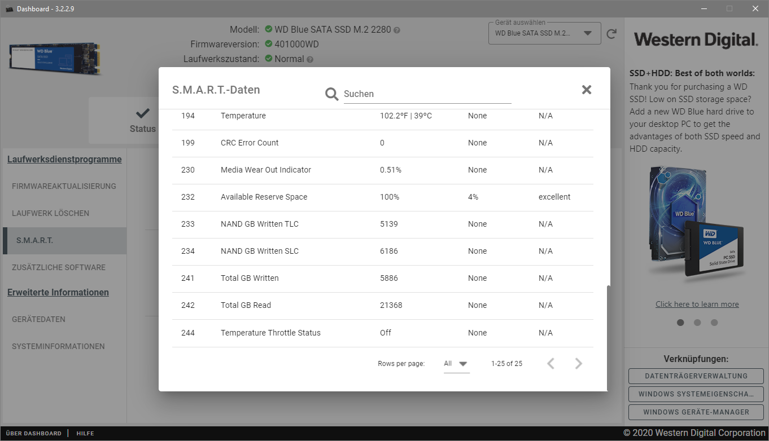Click the Modell help question icon

397,30
